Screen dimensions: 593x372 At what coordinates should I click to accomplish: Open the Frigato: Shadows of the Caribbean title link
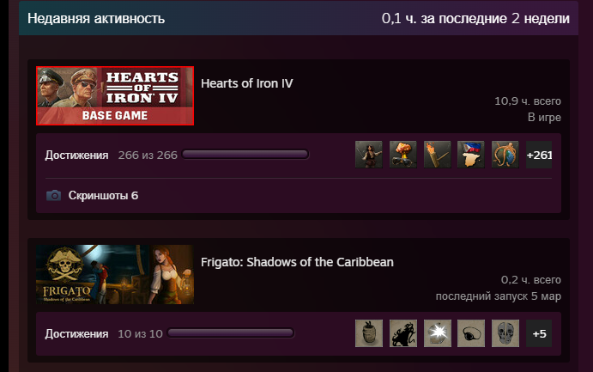[297, 262]
